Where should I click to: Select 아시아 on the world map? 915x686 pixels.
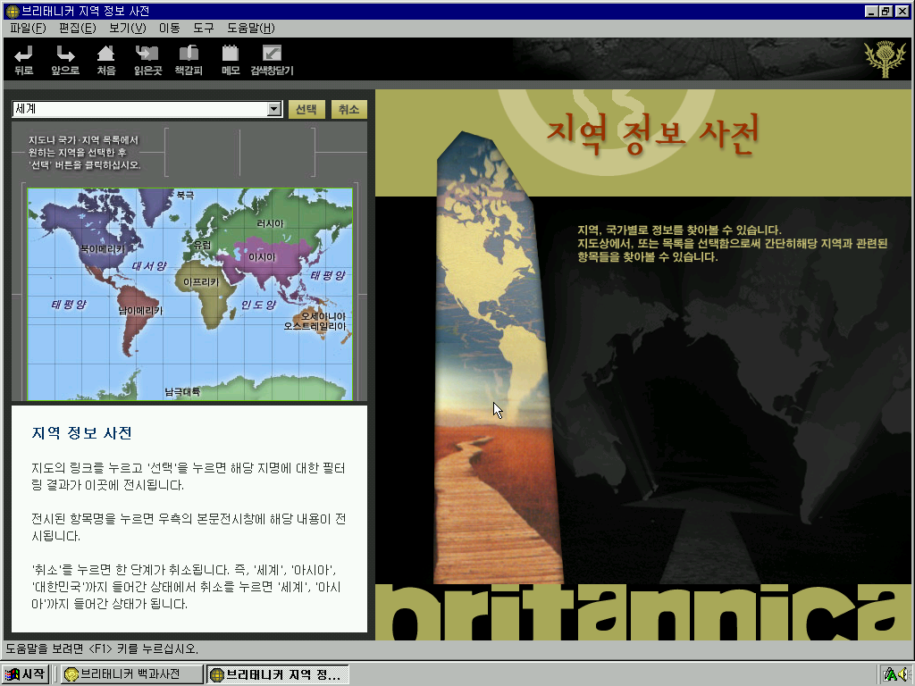(262, 257)
